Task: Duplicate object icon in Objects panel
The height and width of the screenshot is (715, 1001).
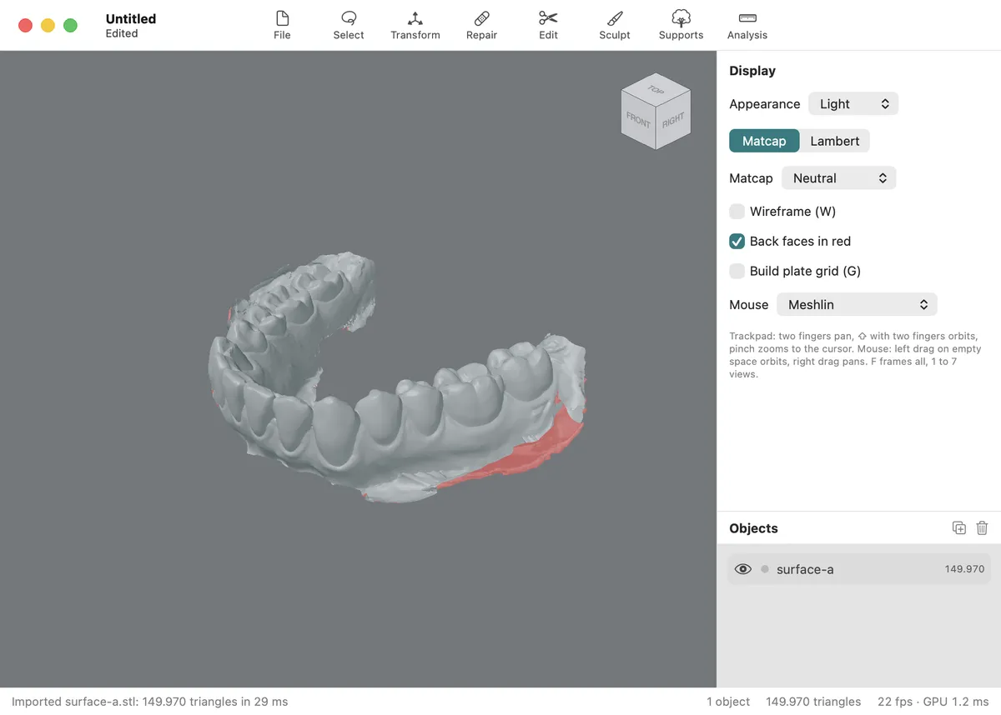Action: coord(959,527)
